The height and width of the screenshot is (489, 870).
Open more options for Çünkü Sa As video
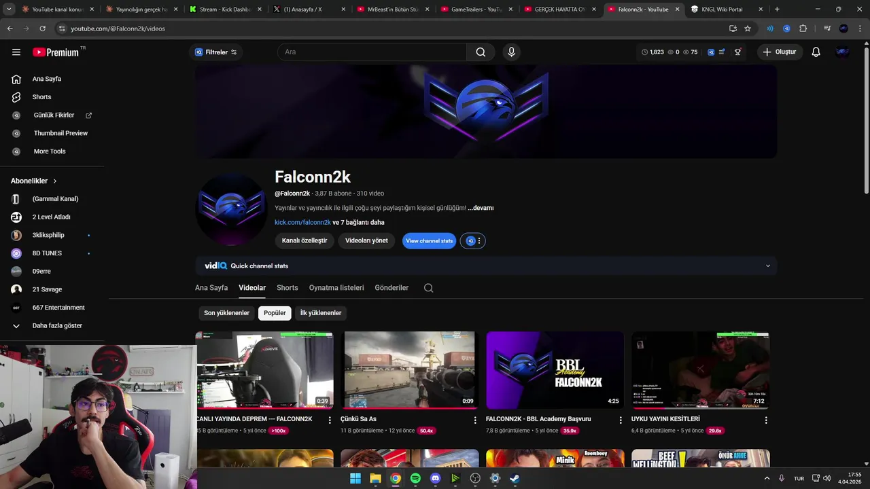coord(475,420)
